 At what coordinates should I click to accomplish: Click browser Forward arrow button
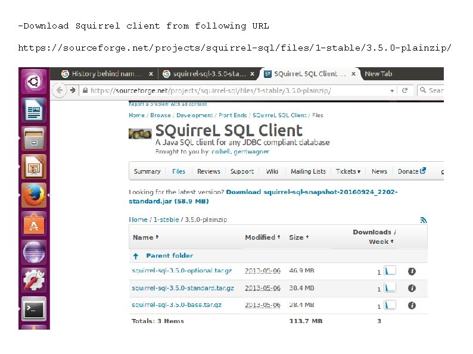coord(73,90)
